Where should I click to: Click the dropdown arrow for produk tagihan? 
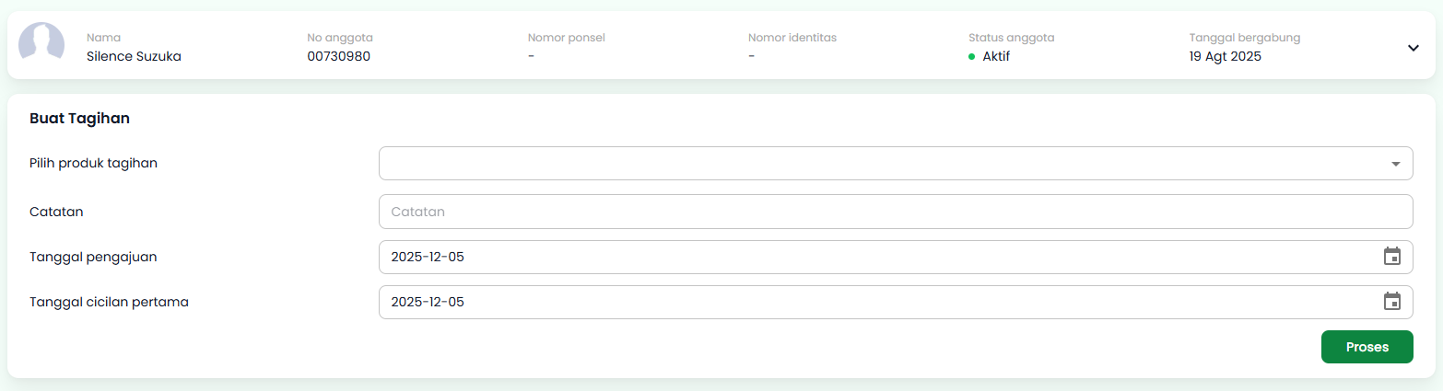pyautogui.click(x=1395, y=164)
